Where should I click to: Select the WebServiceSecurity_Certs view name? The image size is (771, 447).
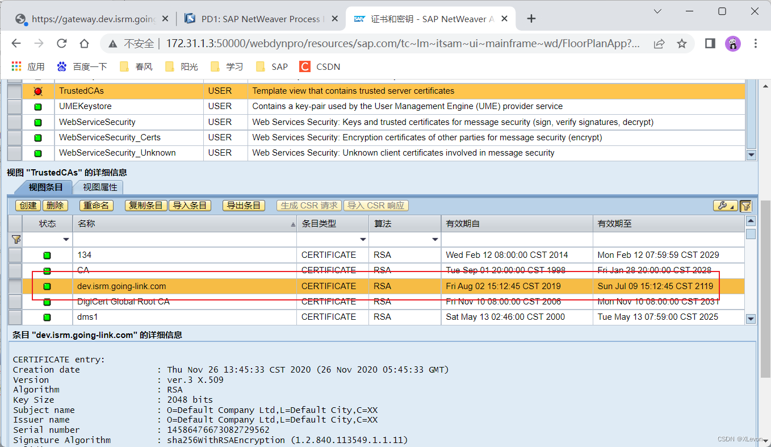tap(110, 137)
